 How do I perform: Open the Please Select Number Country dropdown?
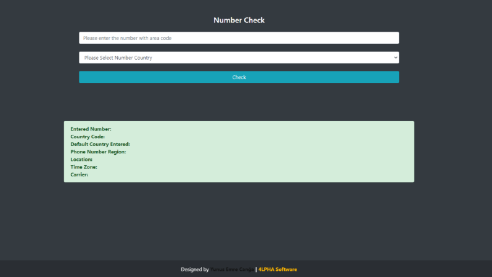point(239,58)
